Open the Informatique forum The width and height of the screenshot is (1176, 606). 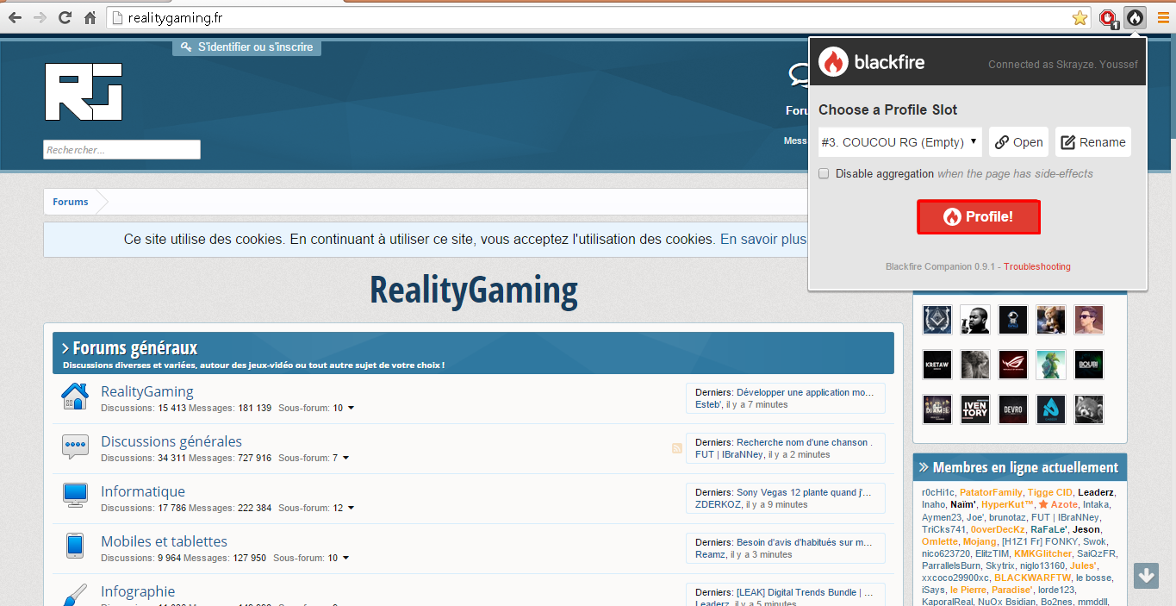click(x=143, y=491)
